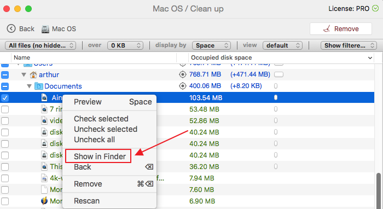Click blank document icon of 7.60 MB row

44,189
